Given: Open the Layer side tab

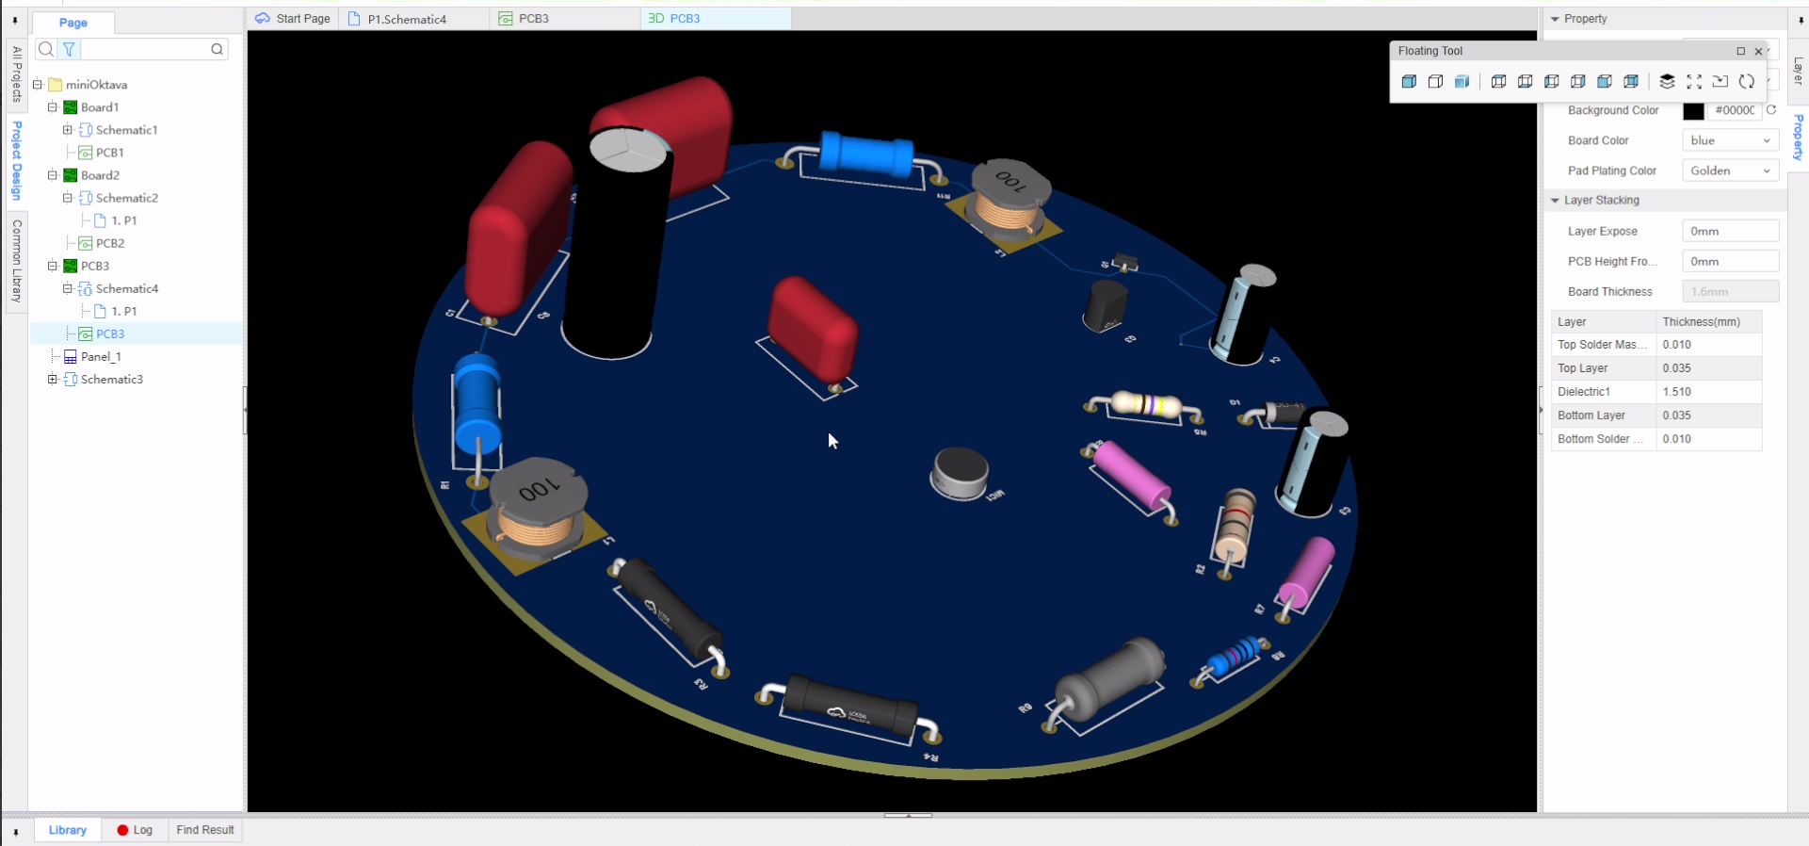Looking at the screenshot, I should 1799,71.
